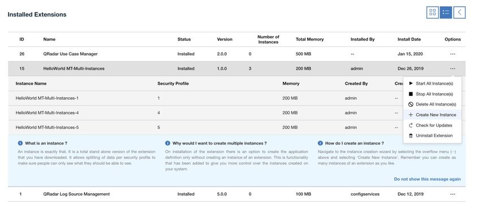The width and height of the screenshot is (481, 205).
Task: Click the refresh icon for updates
Action: 411,125
